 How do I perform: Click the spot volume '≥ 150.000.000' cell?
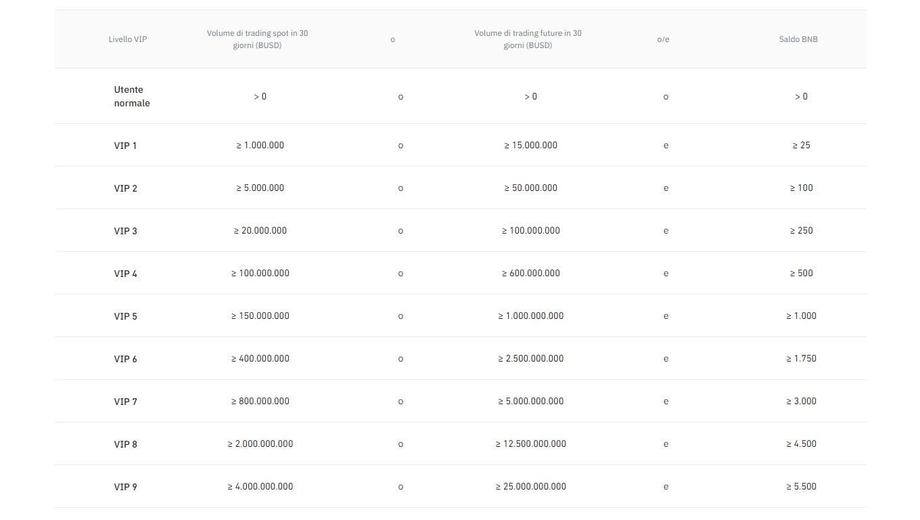click(x=260, y=316)
